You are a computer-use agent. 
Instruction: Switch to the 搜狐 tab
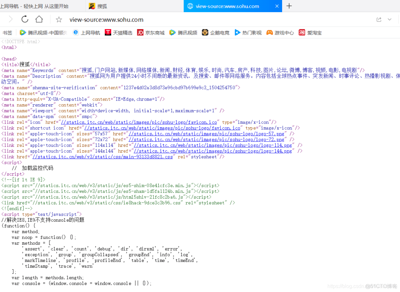(x=135, y=6)
